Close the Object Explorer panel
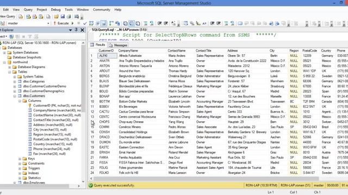Viewport: 348px width, 195px height. click(82, 30)
